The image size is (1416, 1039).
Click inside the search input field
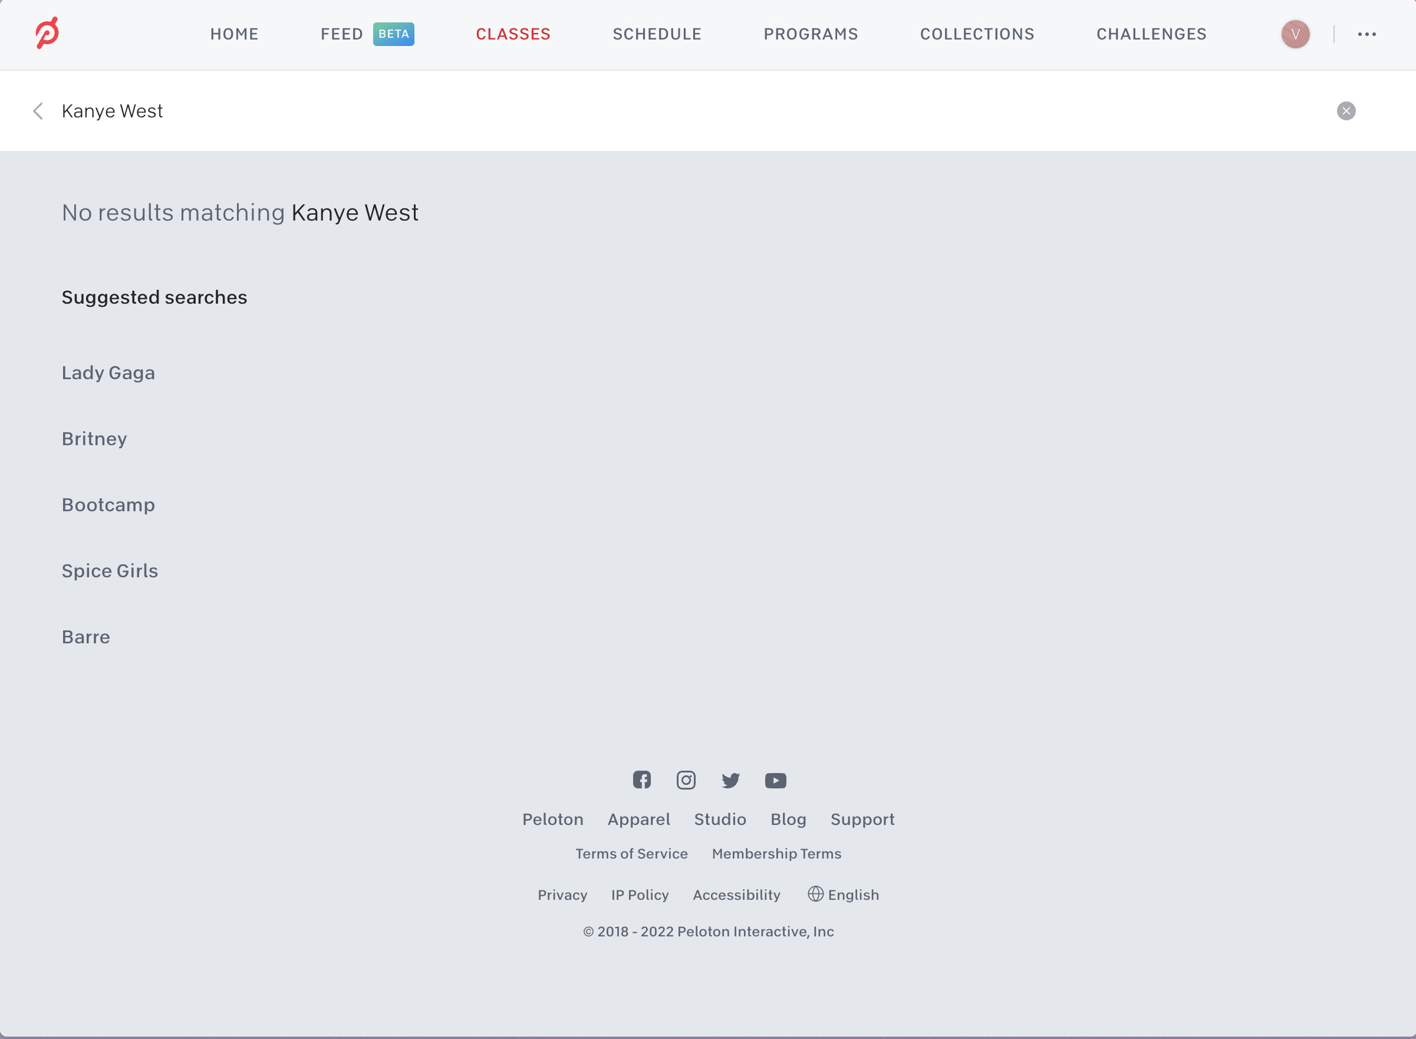click(377, 111)
